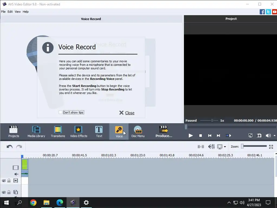Open File Explorer from the taskbar

(x=47, y=203)
